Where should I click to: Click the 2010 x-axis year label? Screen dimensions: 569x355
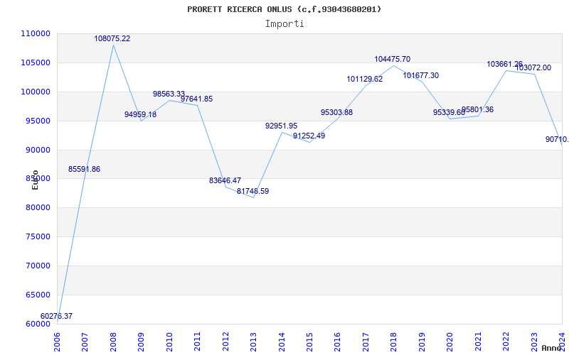point(169,342)
